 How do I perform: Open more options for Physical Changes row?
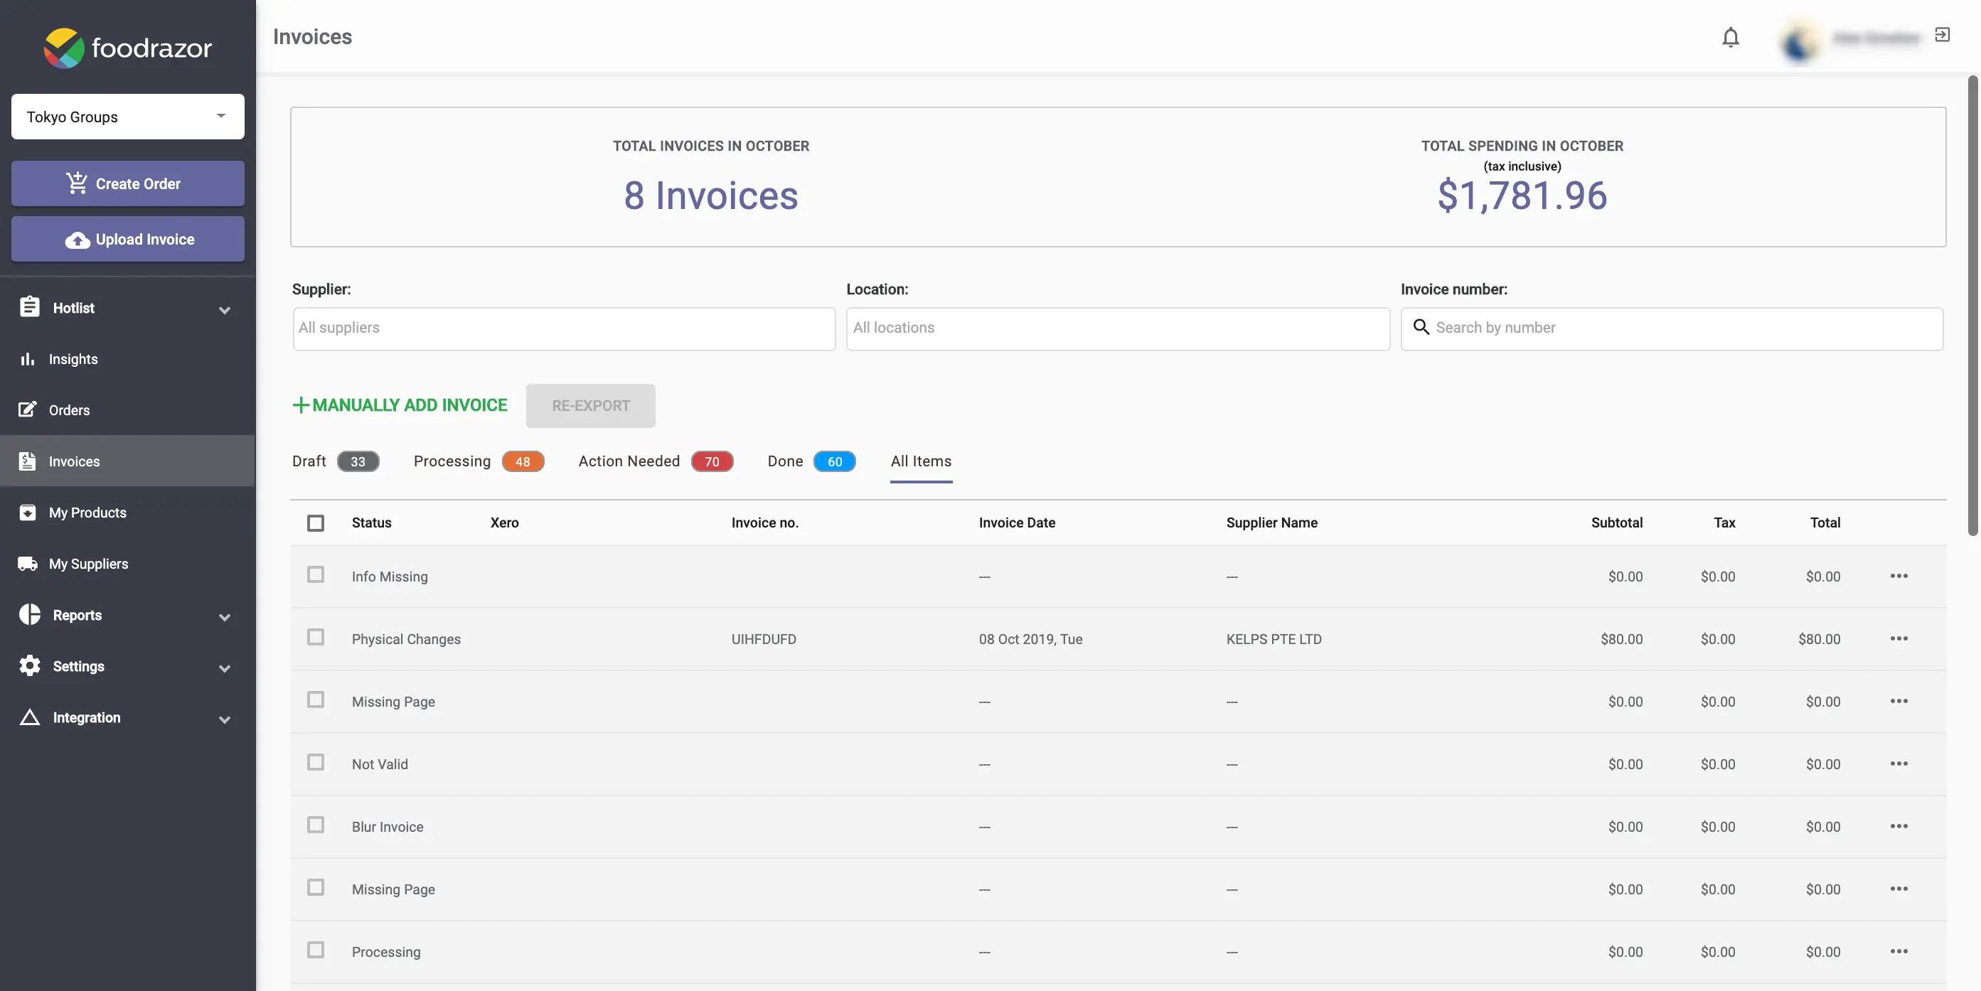1899,638
